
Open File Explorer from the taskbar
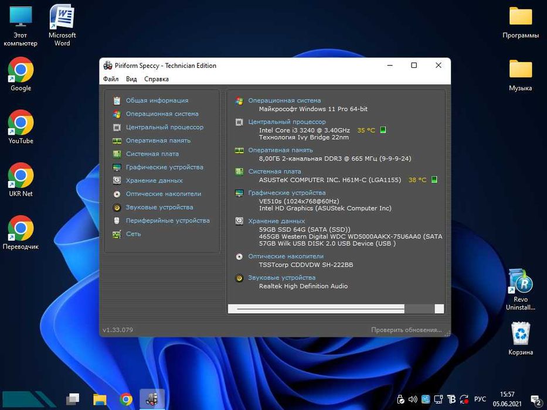(100, 399)
